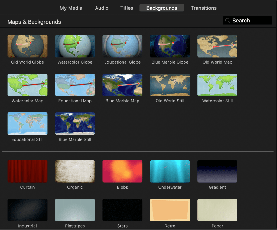Open the Transitions tab
This screenshot has width=277, height=230.
(x=204, y=8)
